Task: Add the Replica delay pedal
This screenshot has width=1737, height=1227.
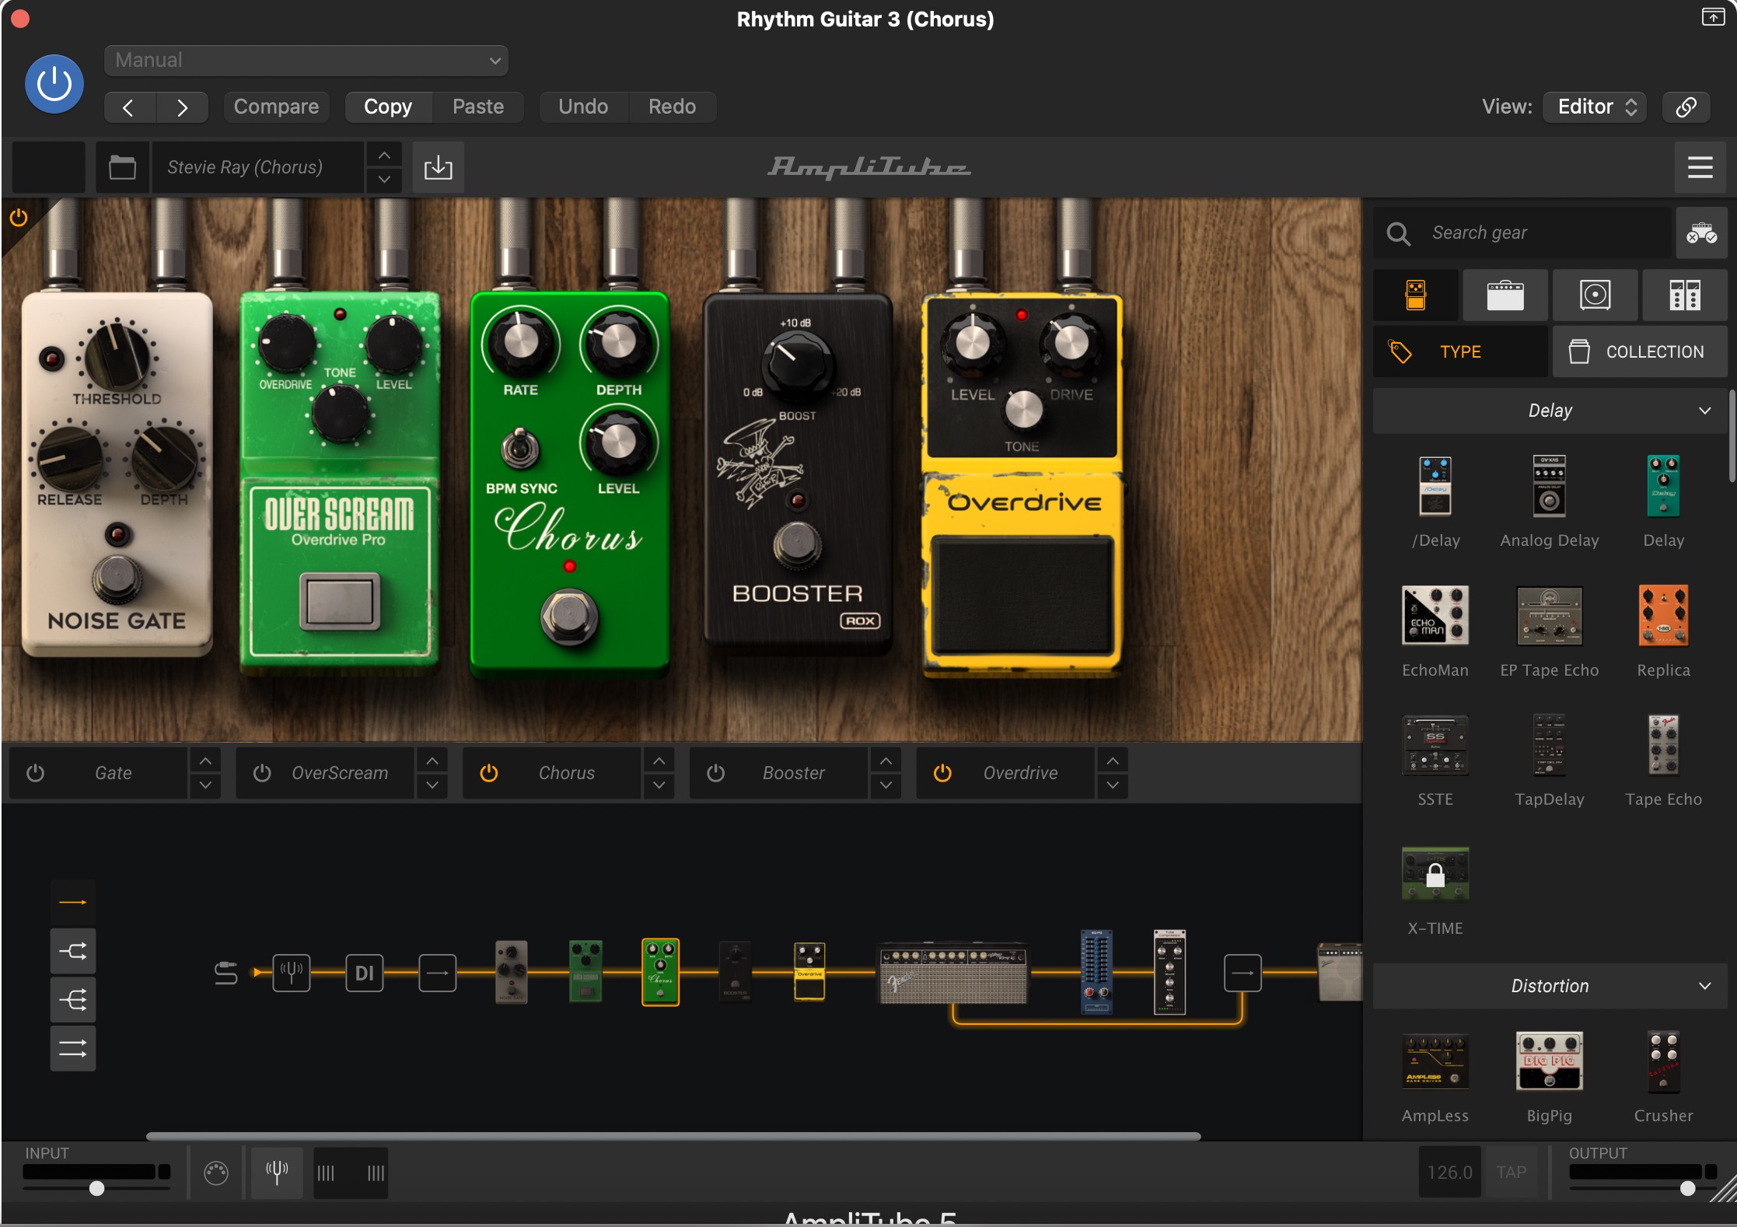Action: point(1663,615)
